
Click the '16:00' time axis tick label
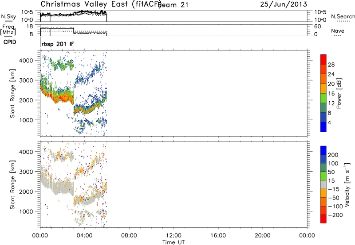[x=218, y=236]
